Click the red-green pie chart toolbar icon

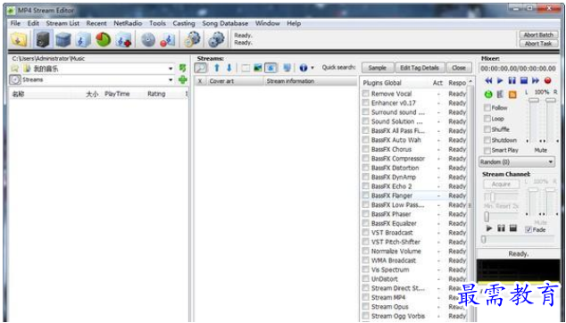point(104,39)
